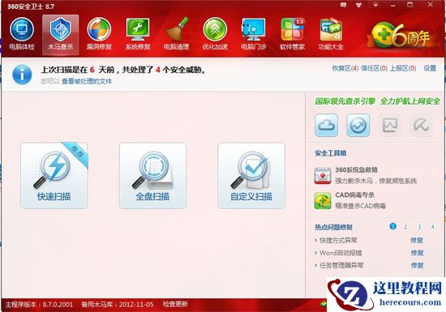Click the blue system repair engine icon

[358, 125]
